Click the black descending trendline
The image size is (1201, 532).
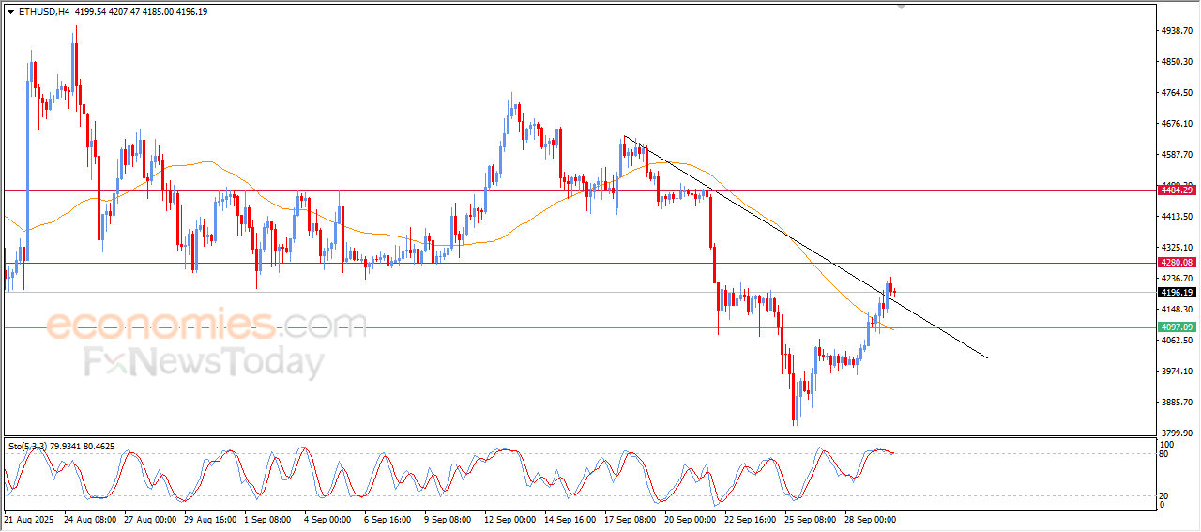point(807,248)
